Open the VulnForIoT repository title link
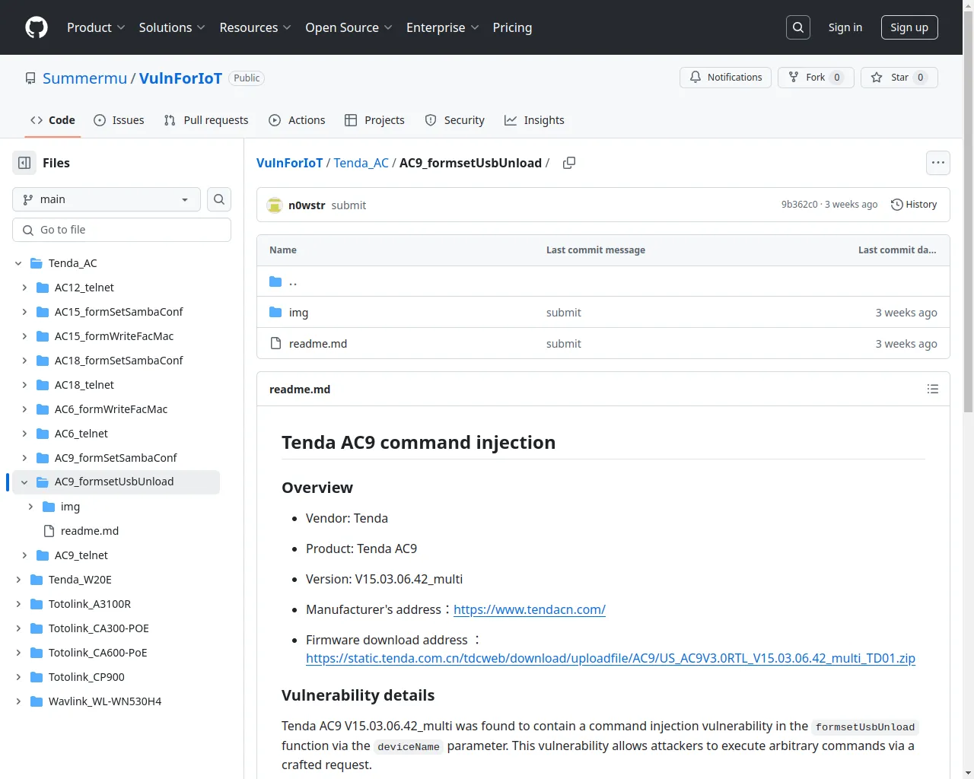Image resolution: width=974 pixels, height=779 pixels. pos(180,78)
